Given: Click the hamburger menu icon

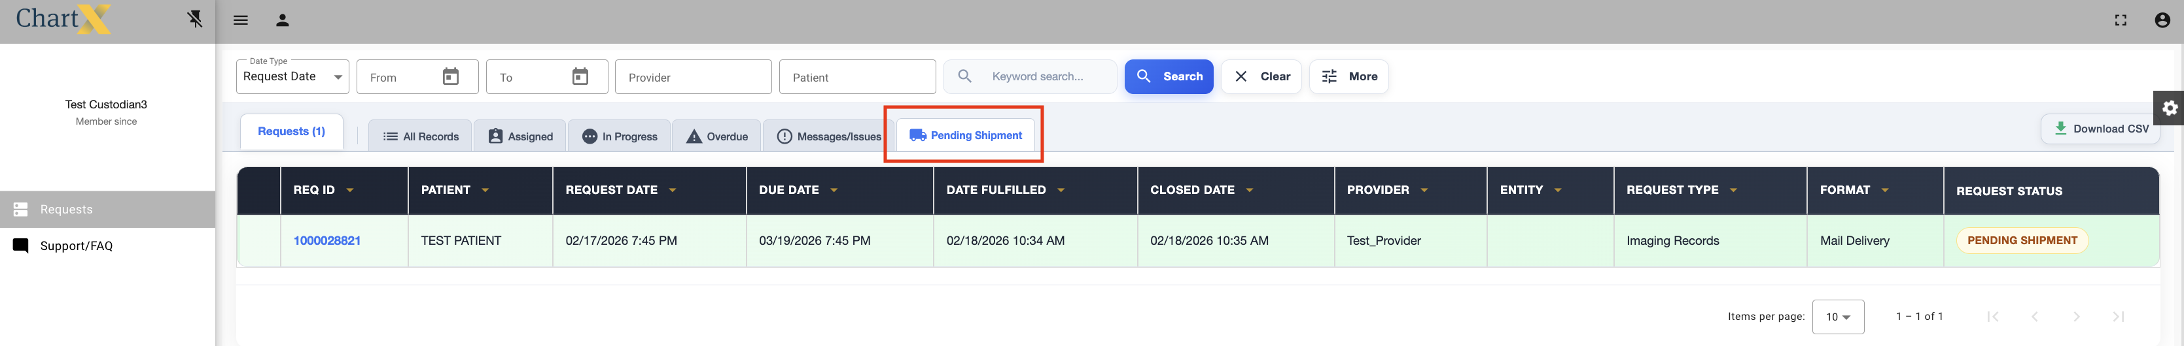Looking at the screenshot, I should (241, 20).
